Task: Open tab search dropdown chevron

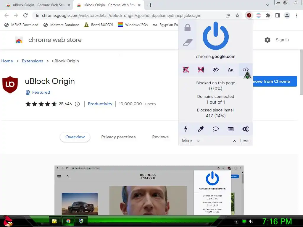Action: [x=267, y=5]
